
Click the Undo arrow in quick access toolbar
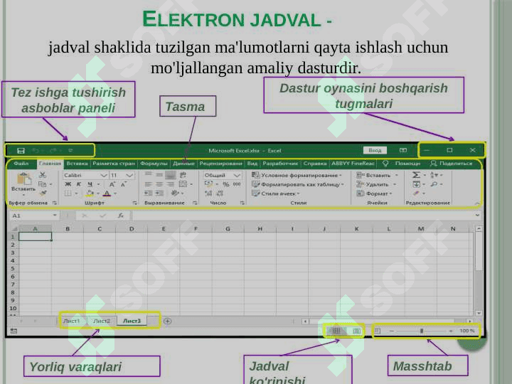point(36,151)
